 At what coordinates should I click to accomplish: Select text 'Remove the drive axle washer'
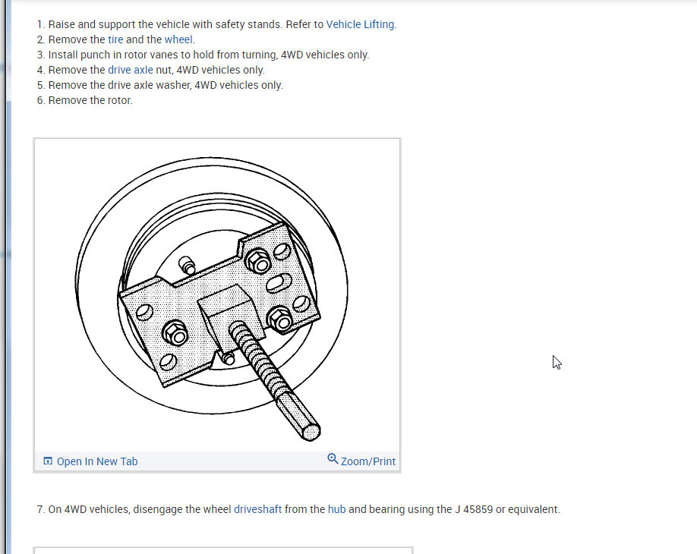tap(119, 85)
